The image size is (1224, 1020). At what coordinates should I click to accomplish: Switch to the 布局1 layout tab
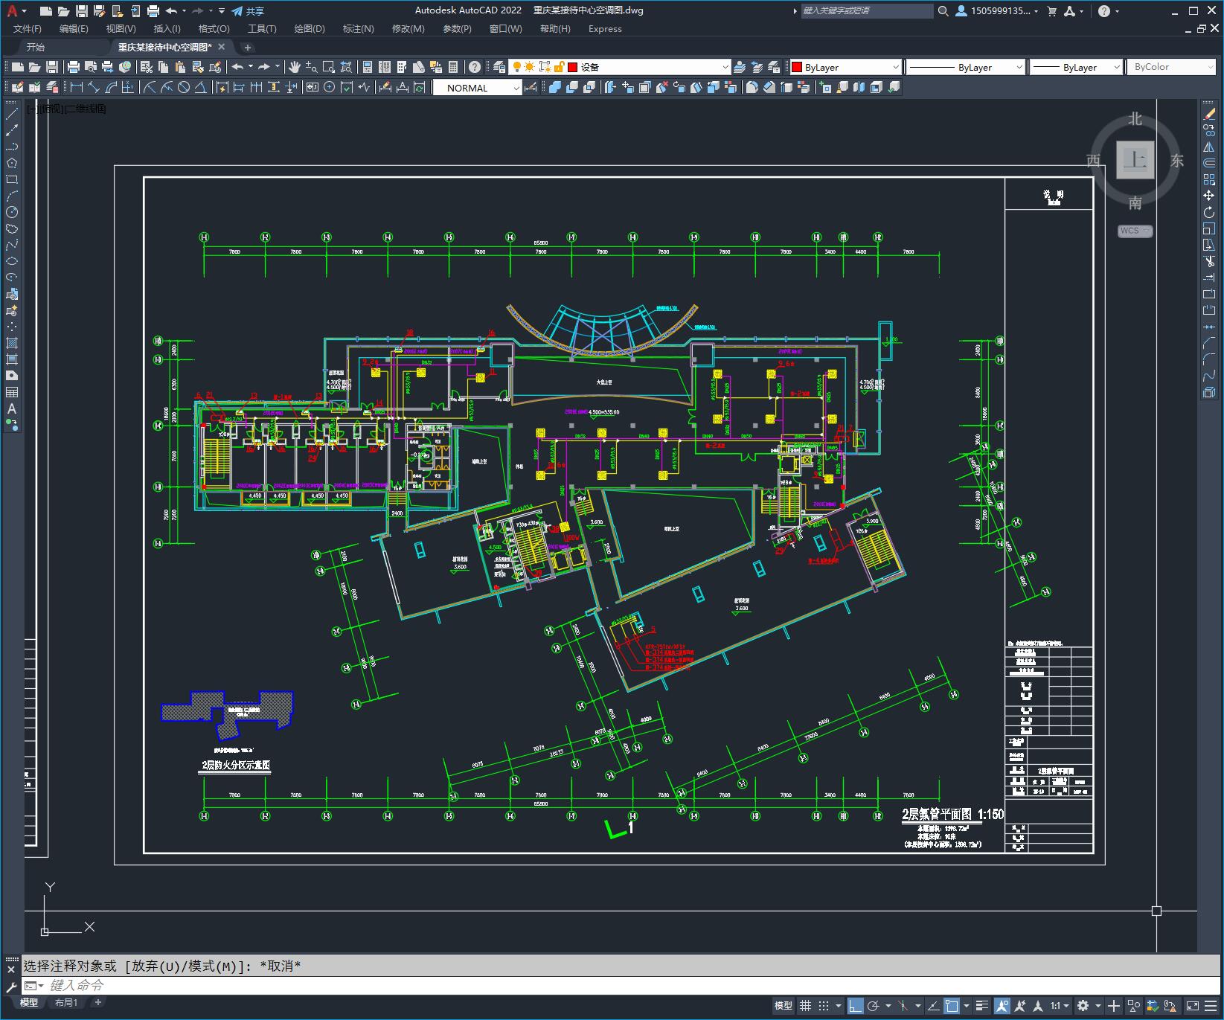point(66,1003)
